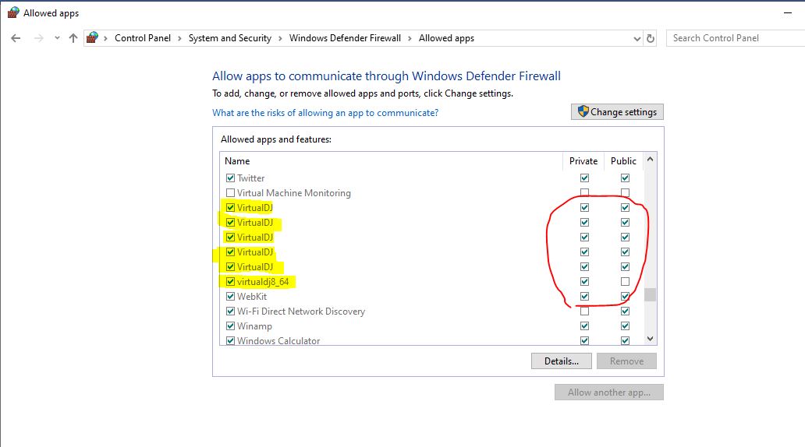Click scrollbar down arrow in apps list

click(650, 338)
